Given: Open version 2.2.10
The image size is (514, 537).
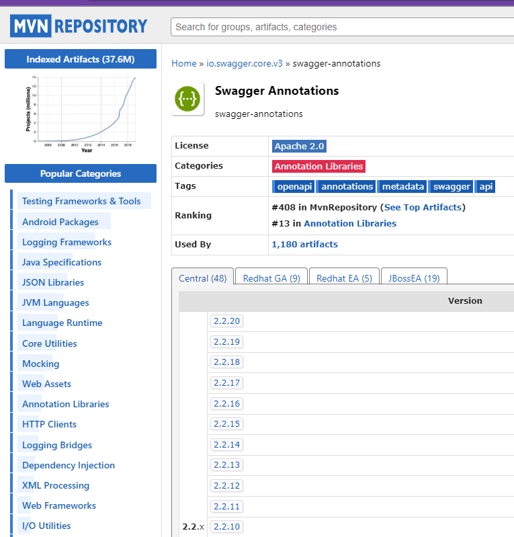Looking at the screenshot, I should pyautogui.click(x=226, y=526).
